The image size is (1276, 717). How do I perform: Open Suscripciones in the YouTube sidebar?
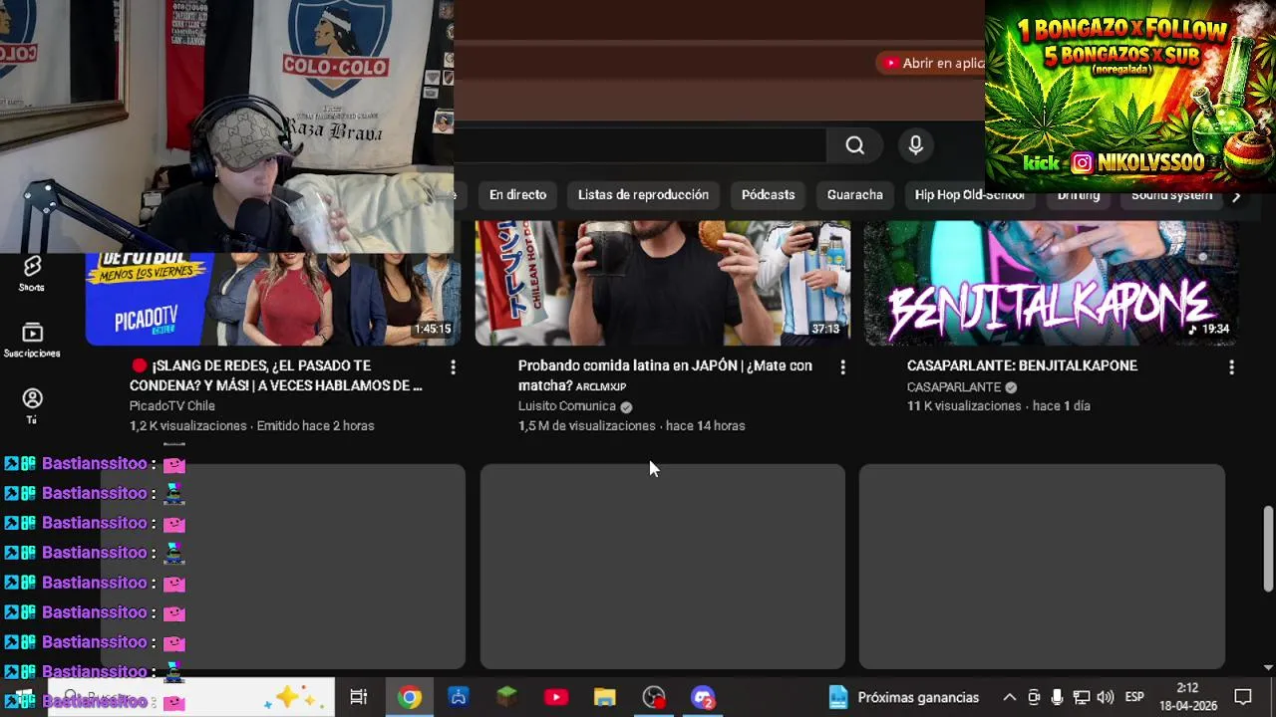(32, 340)
